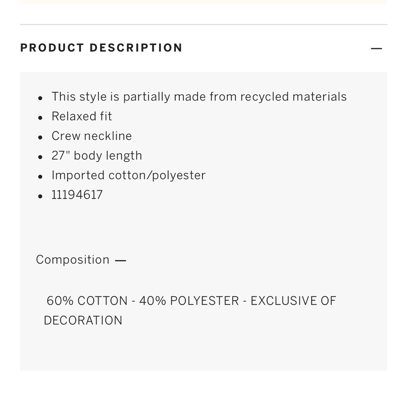Collapse the Composition section dash icon
The image size is (407, 407).
point(120,260)
